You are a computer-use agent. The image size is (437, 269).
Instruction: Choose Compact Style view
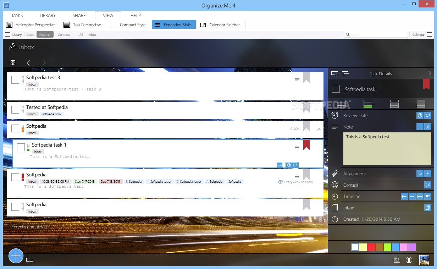128,25
